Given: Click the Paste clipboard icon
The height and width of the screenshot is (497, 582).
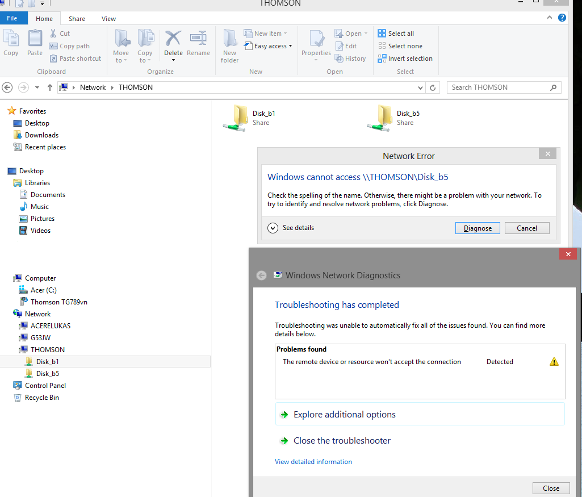Looking at the screenshot, I should (35, 43).
